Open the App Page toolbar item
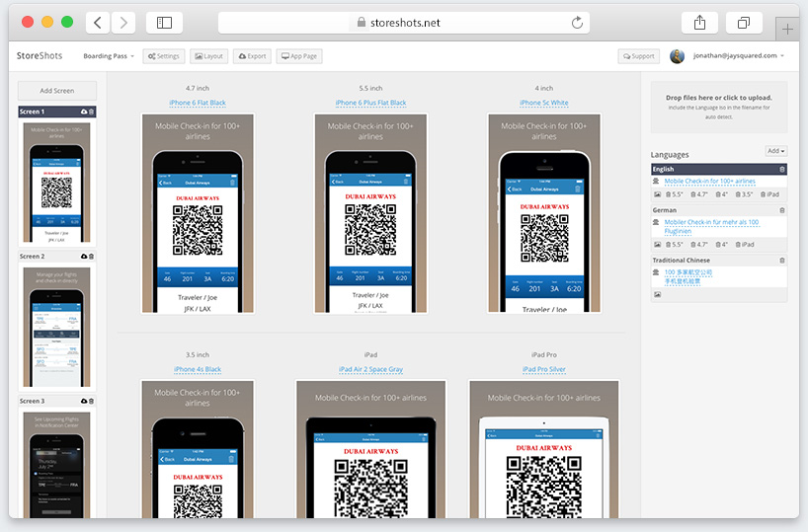The image size is (808, 532). point(298,56)
